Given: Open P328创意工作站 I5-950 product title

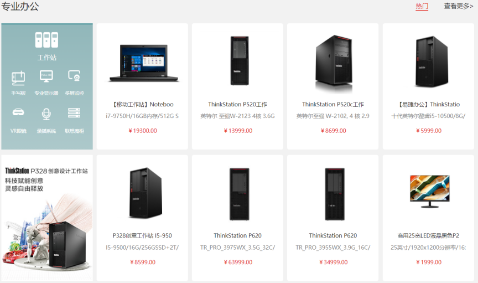Looking at the screenshot, I should (x=142, y=236).
